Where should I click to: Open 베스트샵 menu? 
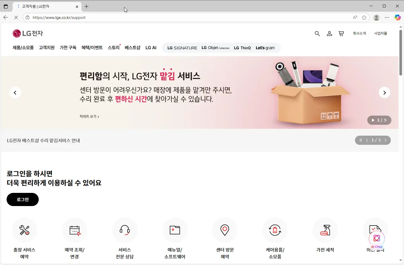pyautogui.click(x=132, y=48)
